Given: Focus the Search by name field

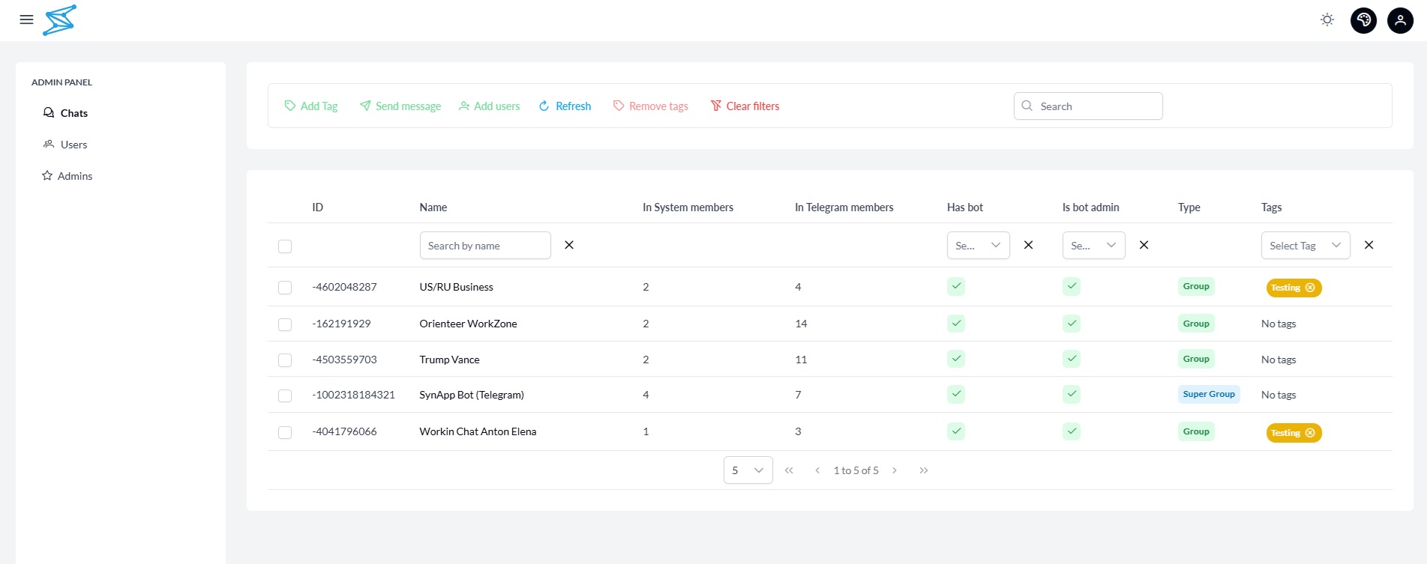Looking at the screenshot, I should click(x=485, y=245).
